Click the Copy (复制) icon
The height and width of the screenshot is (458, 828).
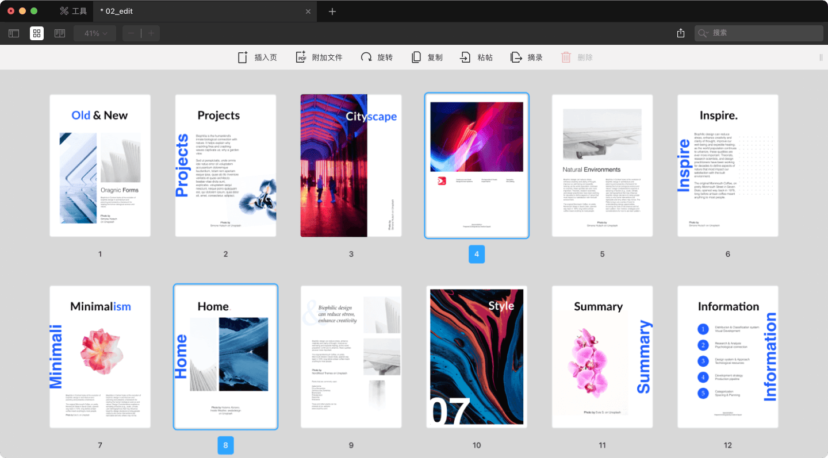click(x=416, y=57)
